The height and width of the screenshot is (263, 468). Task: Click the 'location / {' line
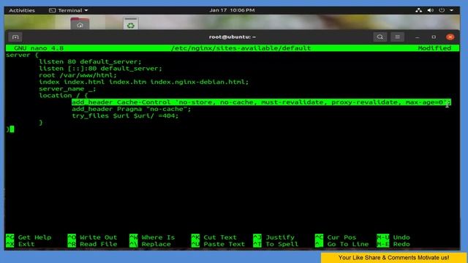64,96
